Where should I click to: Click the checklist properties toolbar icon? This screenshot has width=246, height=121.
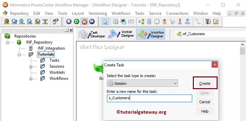pyautogui.click(x=55, y=21)
